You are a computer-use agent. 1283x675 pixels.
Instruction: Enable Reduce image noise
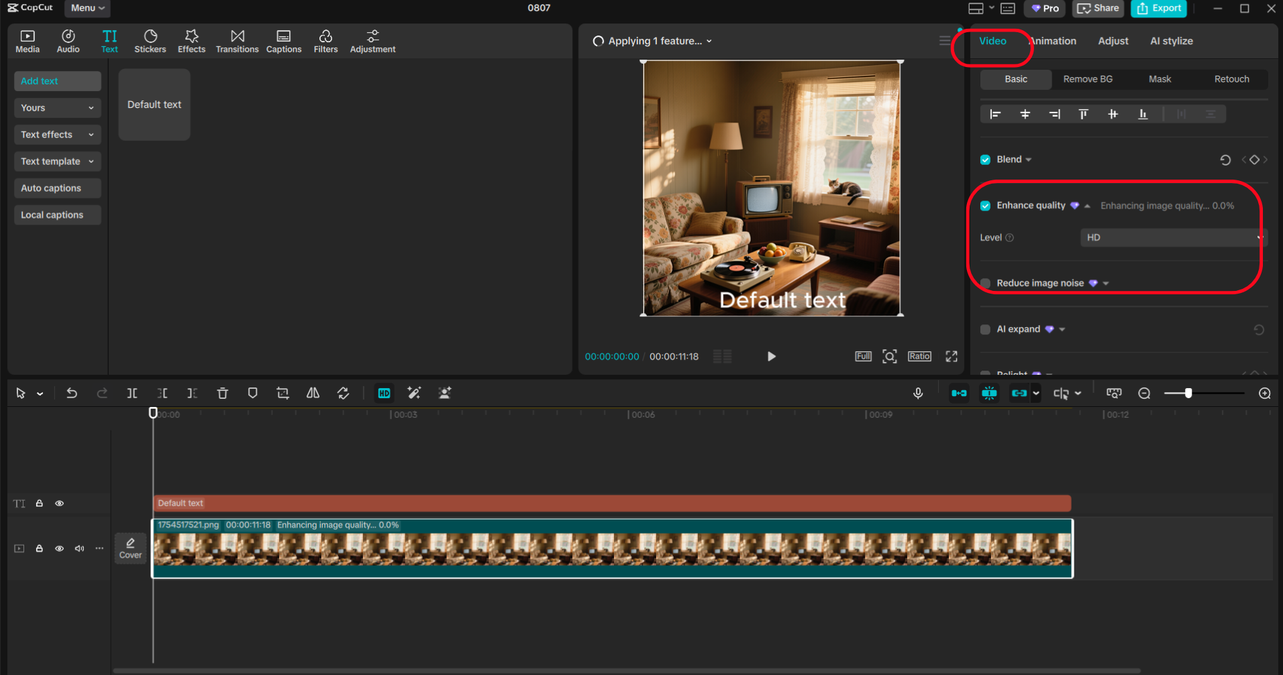click(x=985, y=283)
